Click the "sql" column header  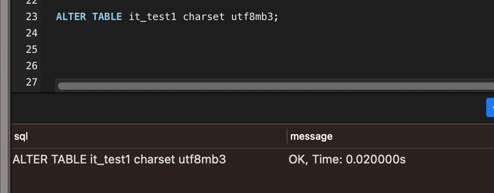21,136
